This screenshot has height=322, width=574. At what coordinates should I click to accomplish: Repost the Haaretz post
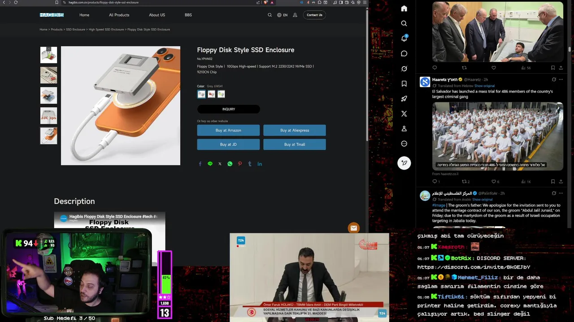point(464,182)
